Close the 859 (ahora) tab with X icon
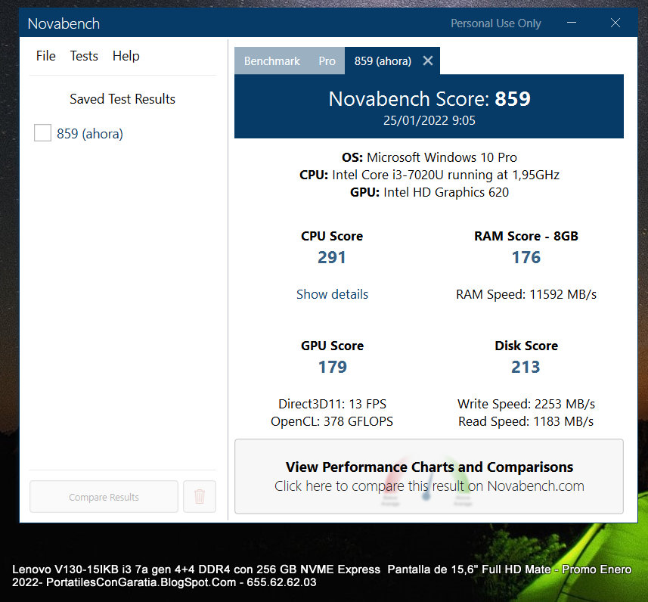Image resolution: width=648 pixels, height=602 pixels. (428, 61)
